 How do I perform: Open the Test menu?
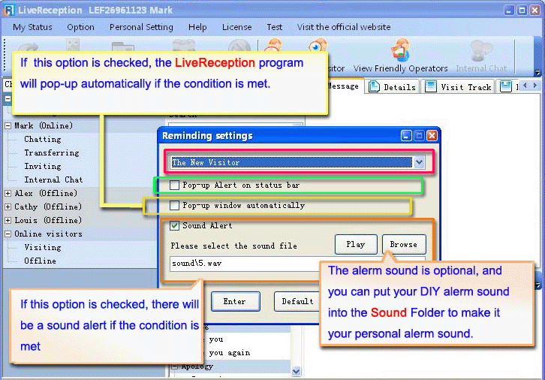coord(274,27)
